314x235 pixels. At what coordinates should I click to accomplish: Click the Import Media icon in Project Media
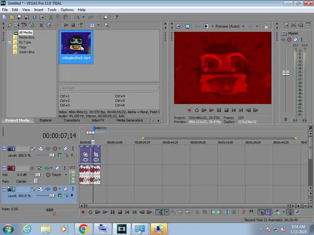coord(17,25)
